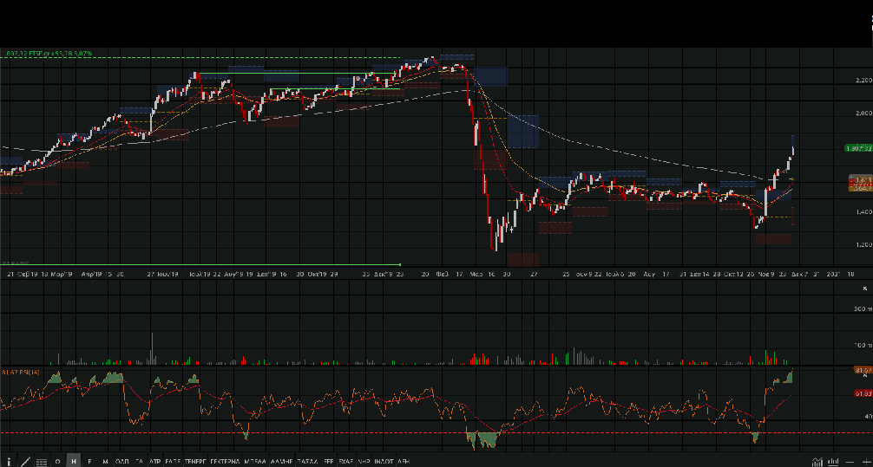This screenshot has width=873, height=467.
Task: Click the chart type icon at bottom right
Action: tap(817, 461)
